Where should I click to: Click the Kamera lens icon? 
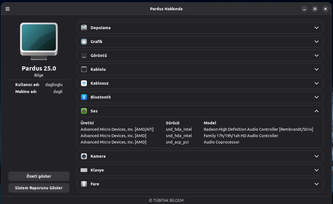click(x=84, y=156)
